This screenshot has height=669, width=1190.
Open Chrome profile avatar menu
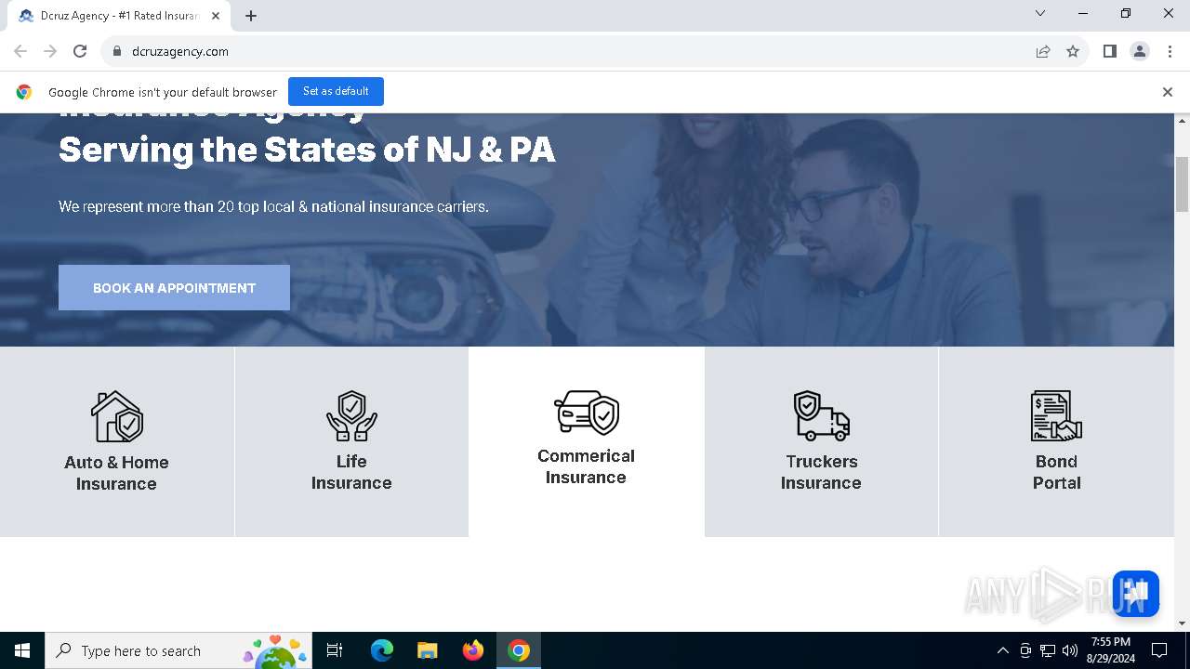(x=1139, y=51)
